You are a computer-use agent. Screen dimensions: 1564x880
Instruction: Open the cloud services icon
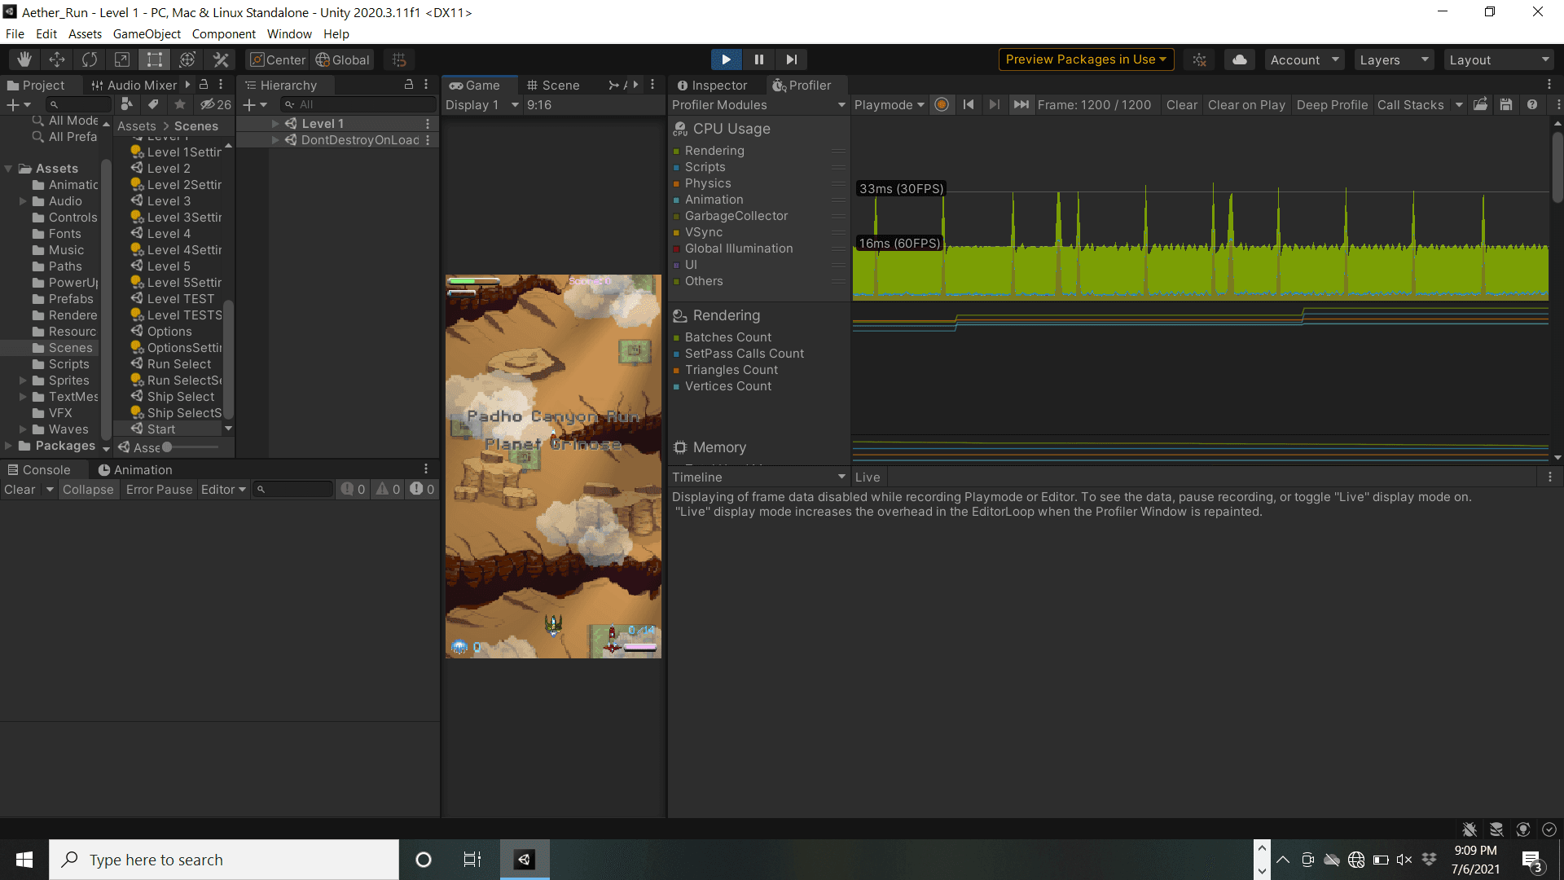coord(1239,59)
